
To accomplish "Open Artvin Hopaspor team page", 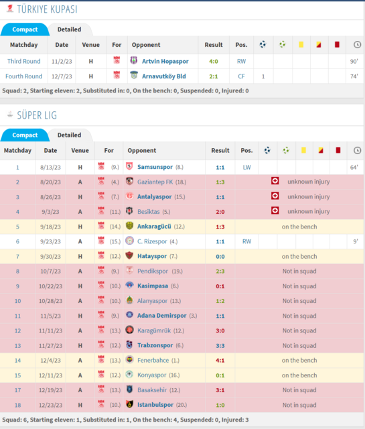I will tap(165, 61).
